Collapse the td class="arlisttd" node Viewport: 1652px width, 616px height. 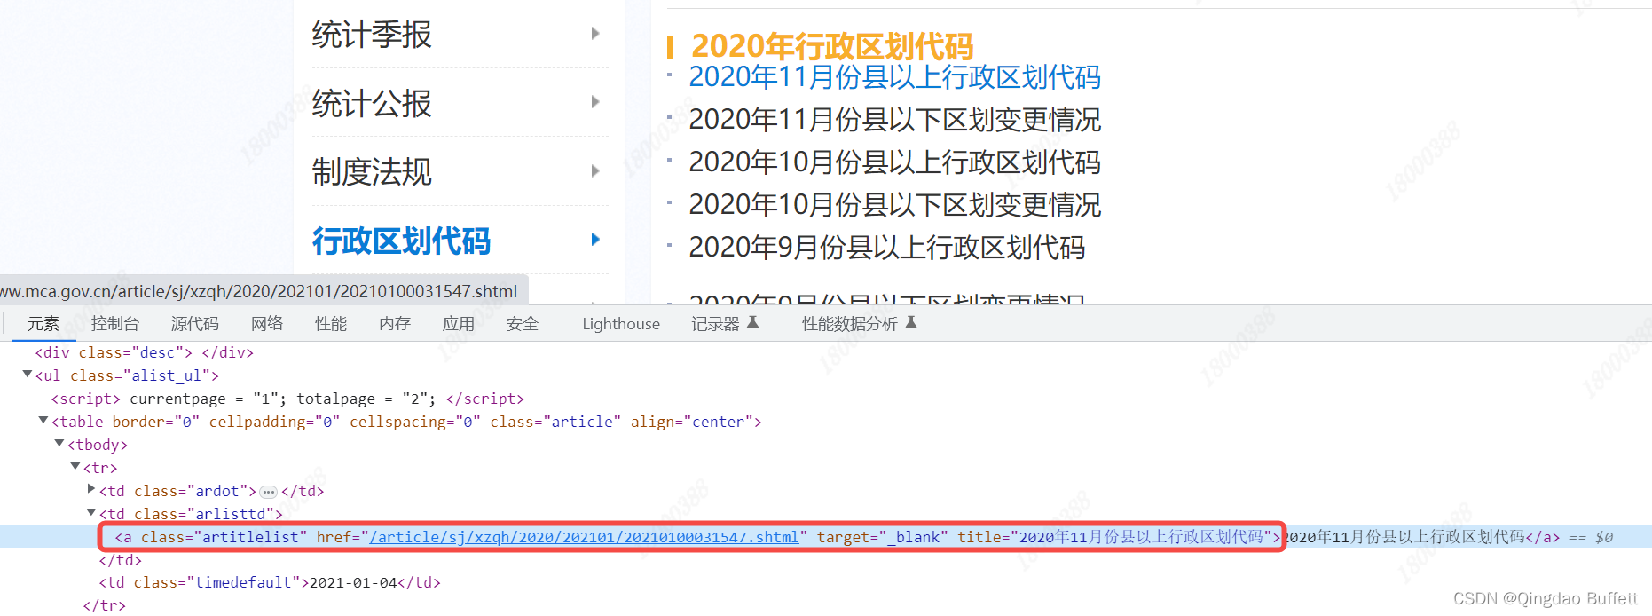[91, 512]
